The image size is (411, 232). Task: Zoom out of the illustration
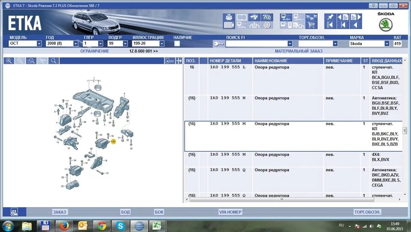click(20, 61)
